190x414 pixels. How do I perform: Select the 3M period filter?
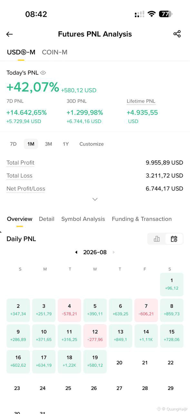tap(48, 144)
